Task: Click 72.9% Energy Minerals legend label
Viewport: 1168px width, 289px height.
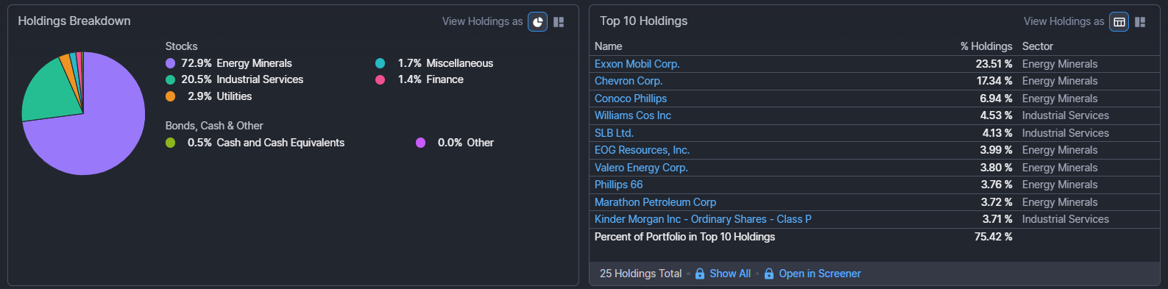Action: 236,63
